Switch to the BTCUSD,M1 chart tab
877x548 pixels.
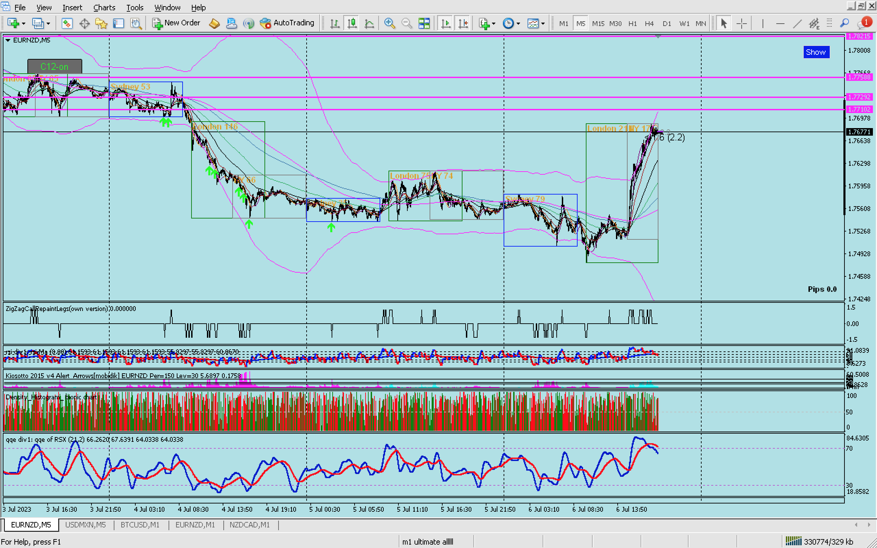[140, 524]
